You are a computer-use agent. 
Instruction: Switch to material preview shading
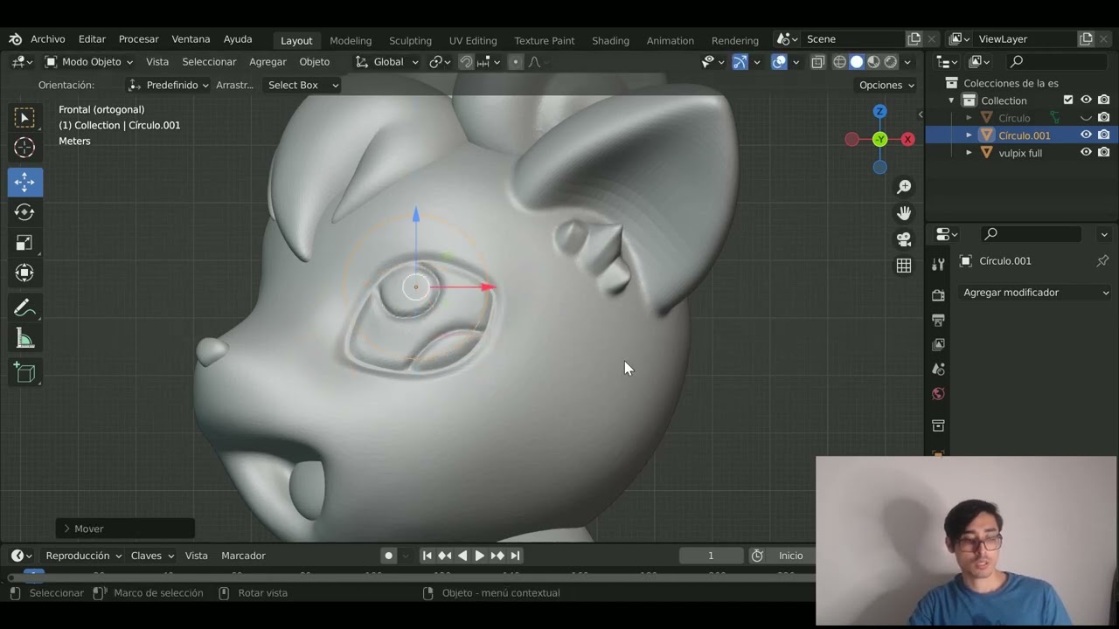(873, 62)
